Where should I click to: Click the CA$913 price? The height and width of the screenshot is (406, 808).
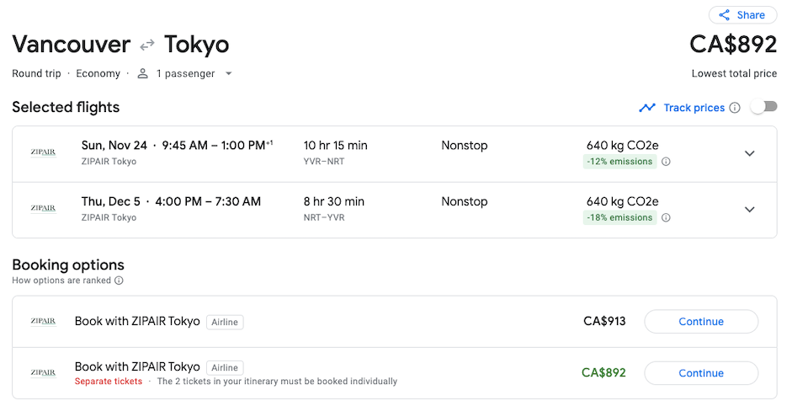click(604, 322)
